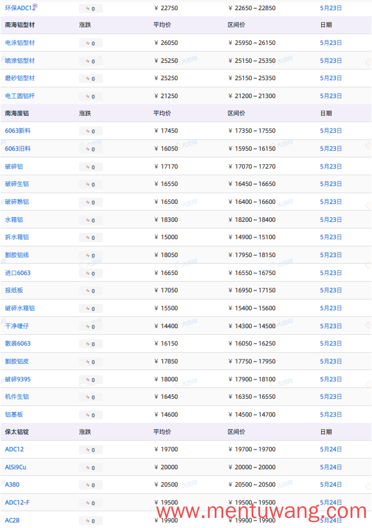This screenshot has width=372, height=528.
Task: Open the 报纸板 link
Action: coord(14,290)
